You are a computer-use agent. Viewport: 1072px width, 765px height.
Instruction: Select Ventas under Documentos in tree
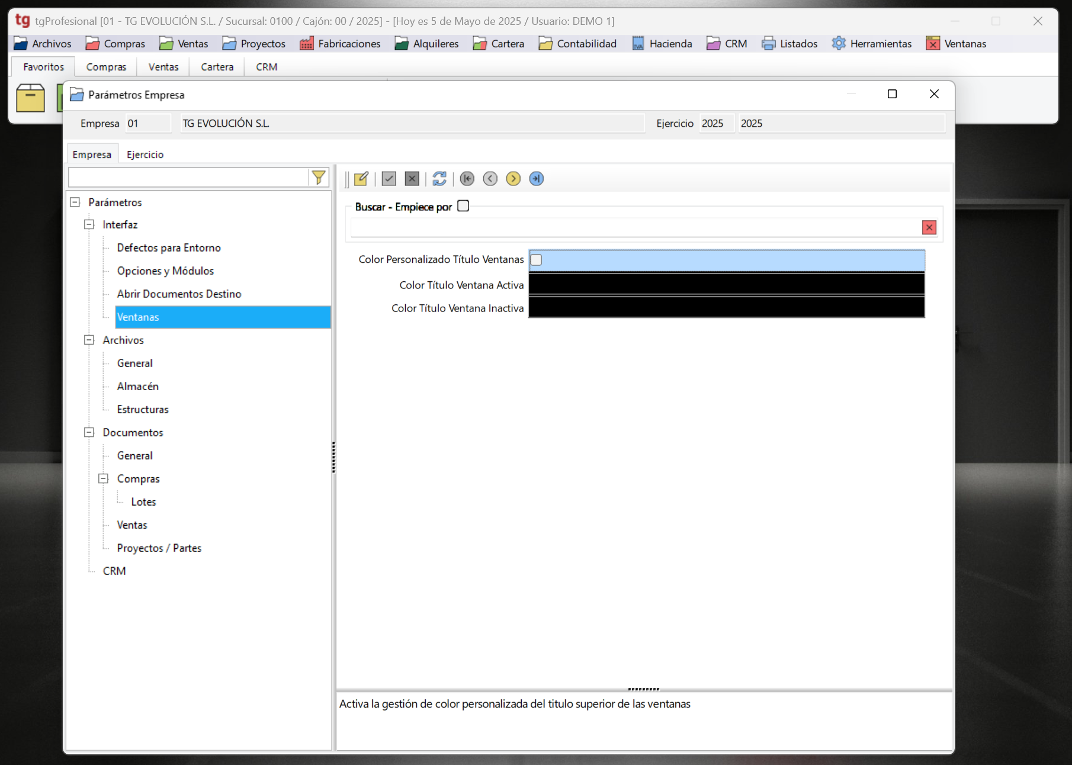click(132, 525)
